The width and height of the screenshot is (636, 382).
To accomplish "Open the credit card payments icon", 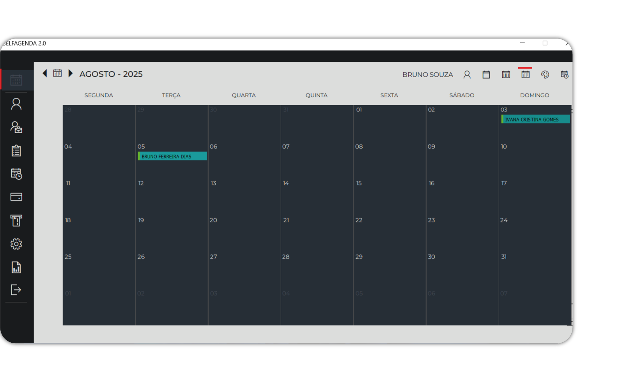I will [x=16, y=197].
